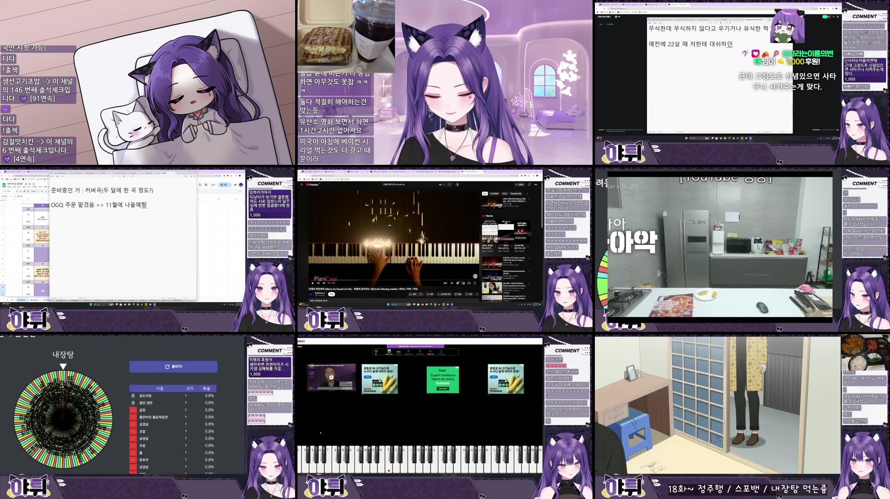The width and height of the screenshot is (890, 499).
Task: Click the OGQ 주문 맡겼음 line in document
Action: coord(99,205)
